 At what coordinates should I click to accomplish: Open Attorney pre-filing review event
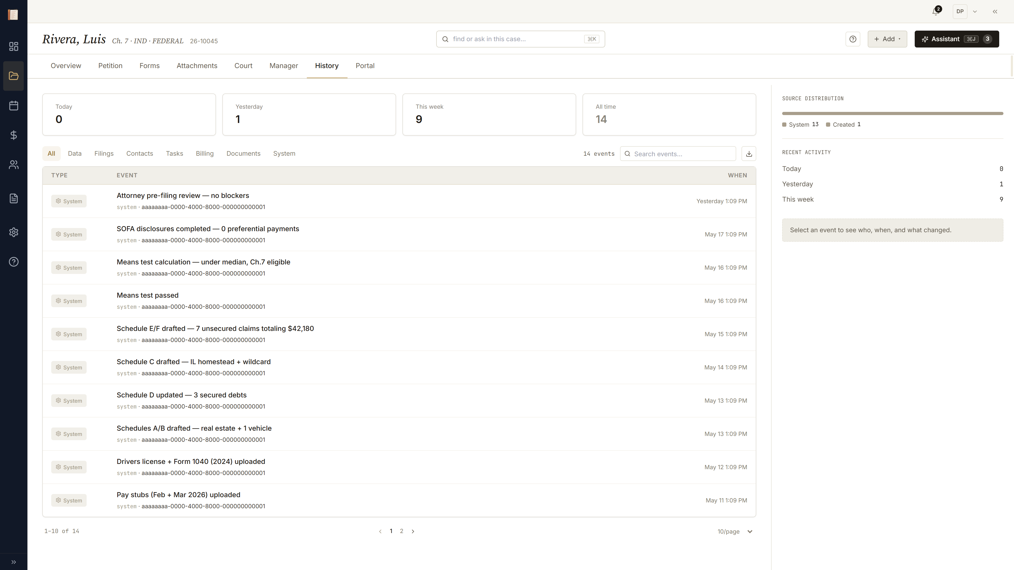(399, 201)
